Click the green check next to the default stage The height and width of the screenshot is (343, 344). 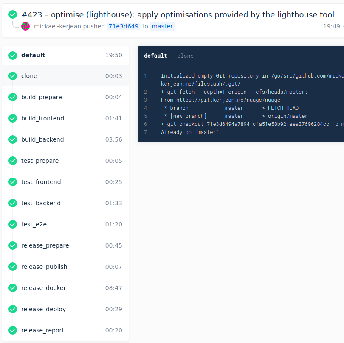(12, 55)
